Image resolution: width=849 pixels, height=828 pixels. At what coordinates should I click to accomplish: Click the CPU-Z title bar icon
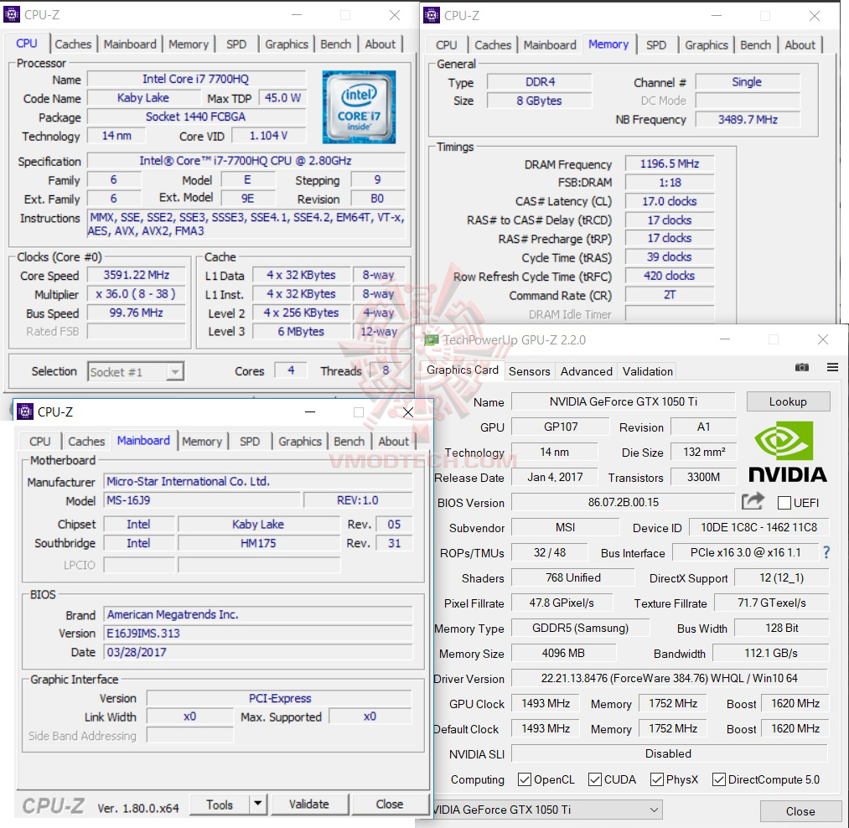pos(13,14)
